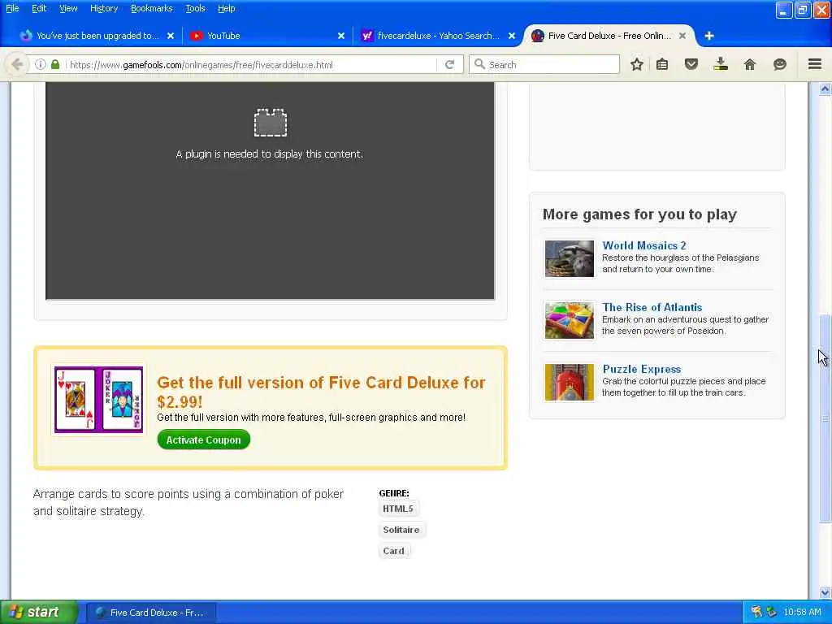
Task: Select the Solitaire genre tag
Action: (401, 530)
